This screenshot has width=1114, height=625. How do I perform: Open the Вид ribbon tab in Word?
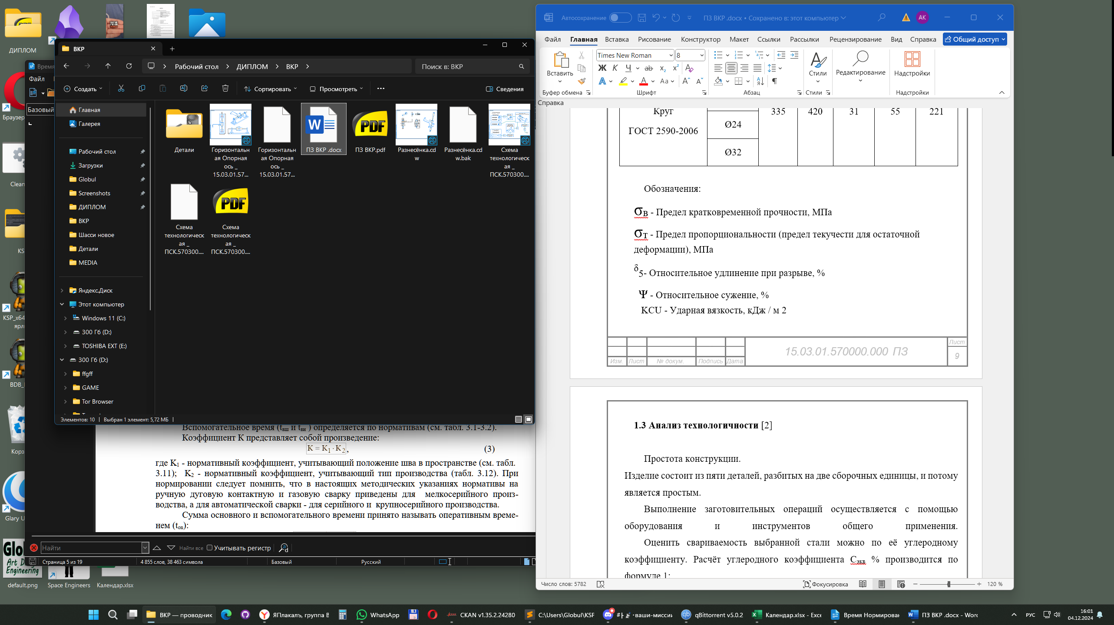[x=896, y=39]
